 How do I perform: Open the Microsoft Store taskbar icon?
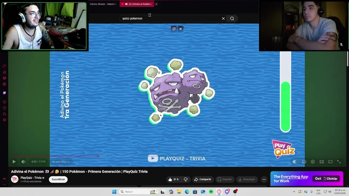(x=195, y=192)
